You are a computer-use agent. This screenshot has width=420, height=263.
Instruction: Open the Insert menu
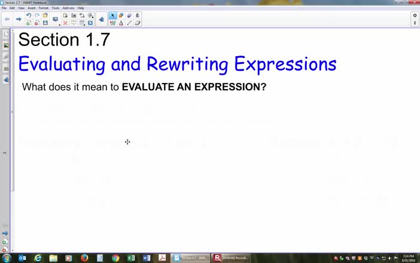31,8
